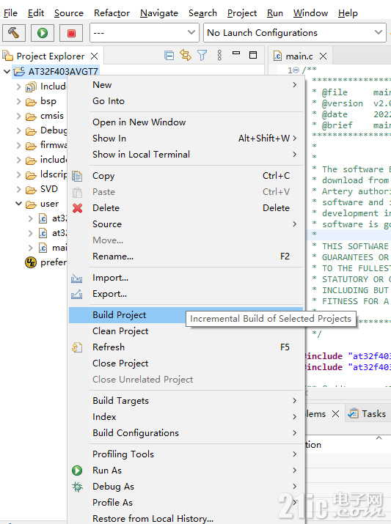Viewport: 391px width, 524px height.
Task: Select Go Into in context menu
Action: point(186,101)
